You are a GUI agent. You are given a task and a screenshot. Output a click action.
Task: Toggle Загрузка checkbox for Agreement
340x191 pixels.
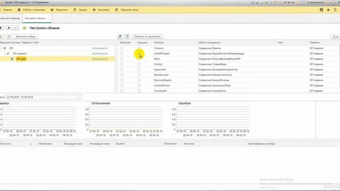pyautogui.click(x=139, y=70)
